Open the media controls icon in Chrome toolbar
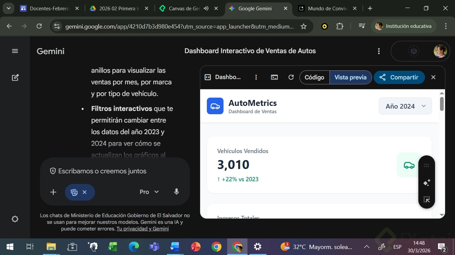The image size is (455, 255). click(362, 26)
